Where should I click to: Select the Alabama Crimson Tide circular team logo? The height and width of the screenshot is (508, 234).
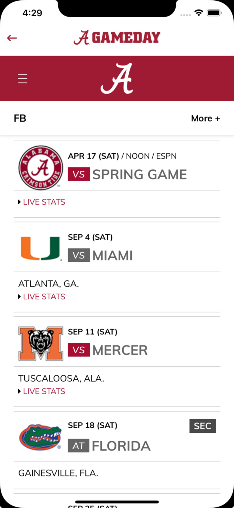click(40, 167)
